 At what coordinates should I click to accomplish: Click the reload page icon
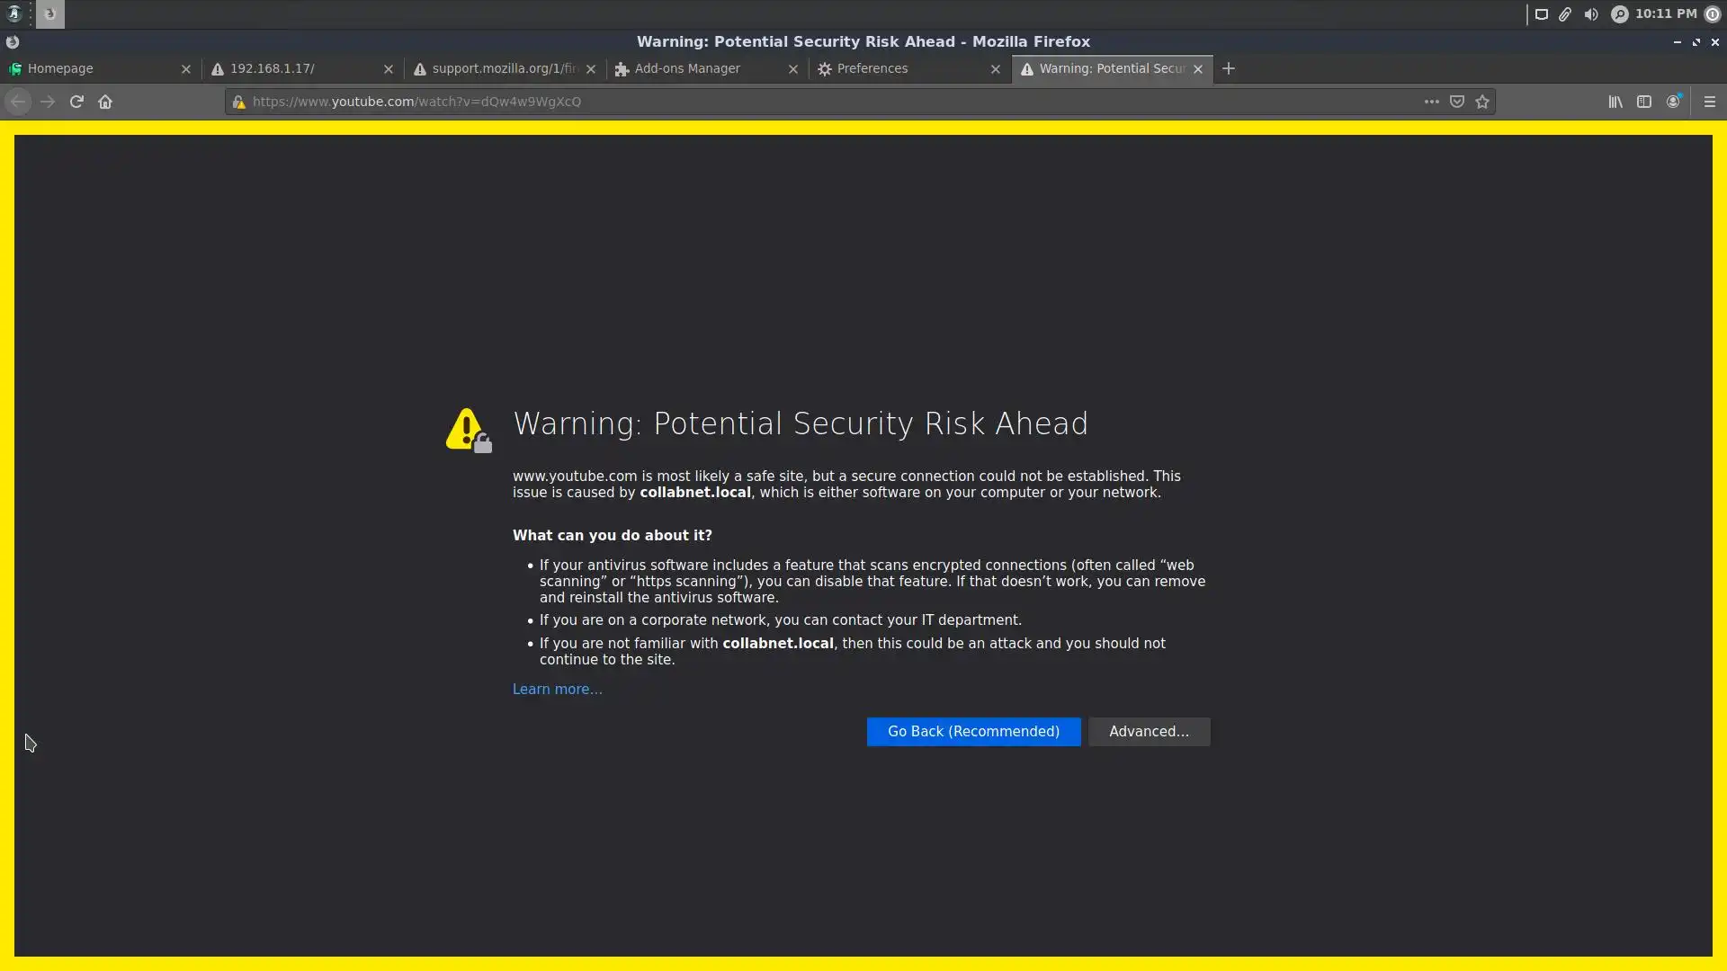click(x=76, y=102)
